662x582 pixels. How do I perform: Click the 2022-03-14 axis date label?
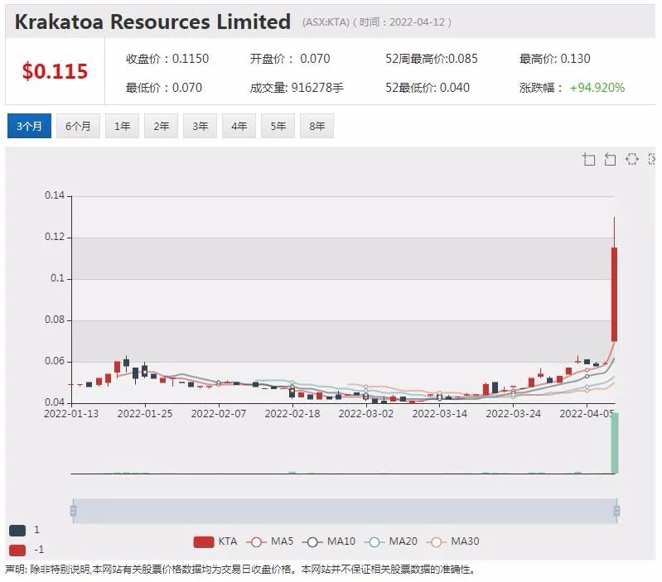click(x=439, y=414)
